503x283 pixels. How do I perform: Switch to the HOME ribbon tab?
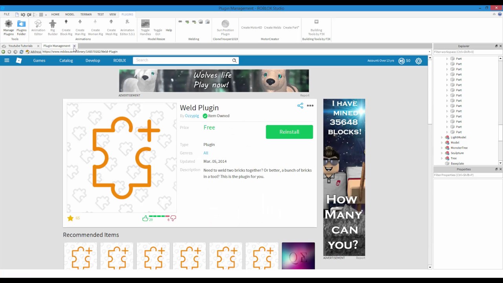(55, 15)
